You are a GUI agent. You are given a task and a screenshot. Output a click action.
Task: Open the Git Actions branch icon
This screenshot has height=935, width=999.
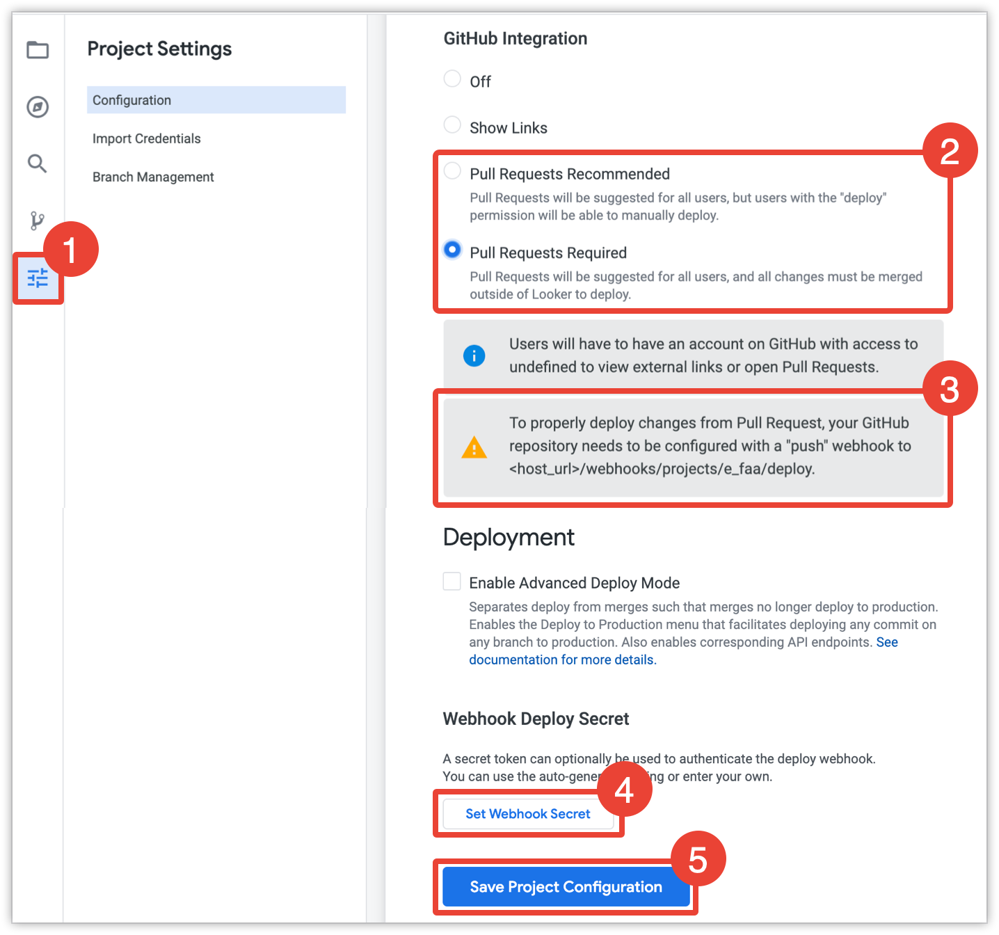38,221
